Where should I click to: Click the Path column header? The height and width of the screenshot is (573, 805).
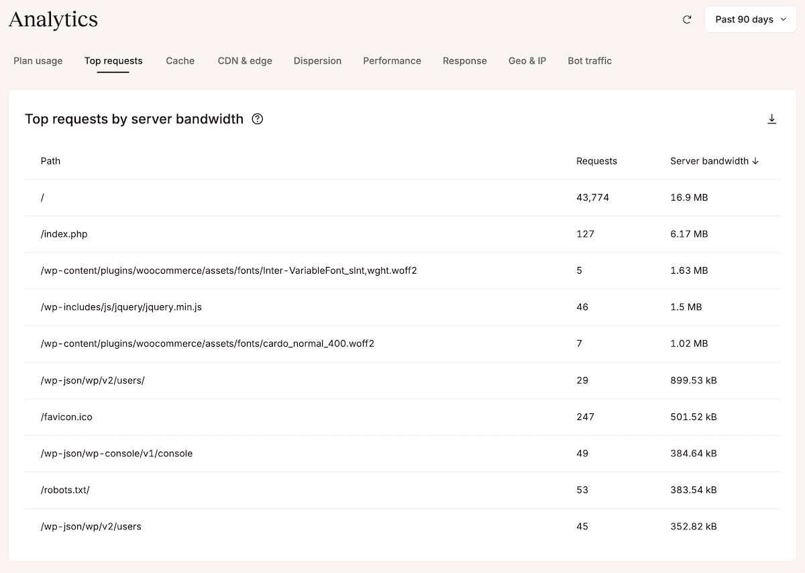pyautogui.click(x=50, y=161)
